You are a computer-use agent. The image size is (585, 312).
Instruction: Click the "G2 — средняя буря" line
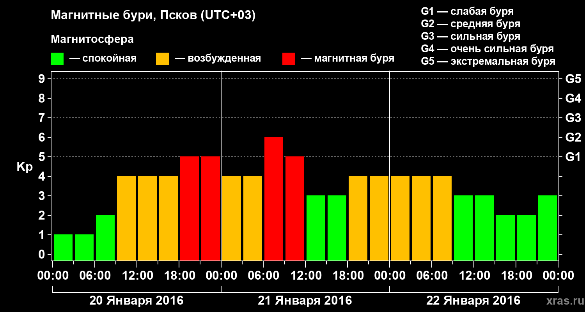(470, 24)
